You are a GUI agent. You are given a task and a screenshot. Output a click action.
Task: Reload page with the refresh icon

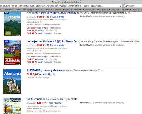(120, 6)
